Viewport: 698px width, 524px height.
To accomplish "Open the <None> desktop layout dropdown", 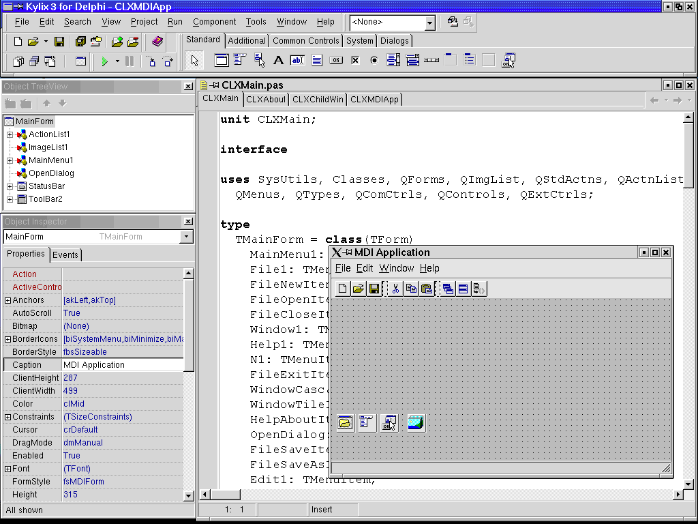I will pyautogui.click(x=429, y=23).
